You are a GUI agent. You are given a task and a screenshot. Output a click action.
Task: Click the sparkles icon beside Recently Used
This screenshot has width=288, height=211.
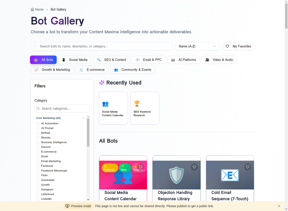click(102, 83)
